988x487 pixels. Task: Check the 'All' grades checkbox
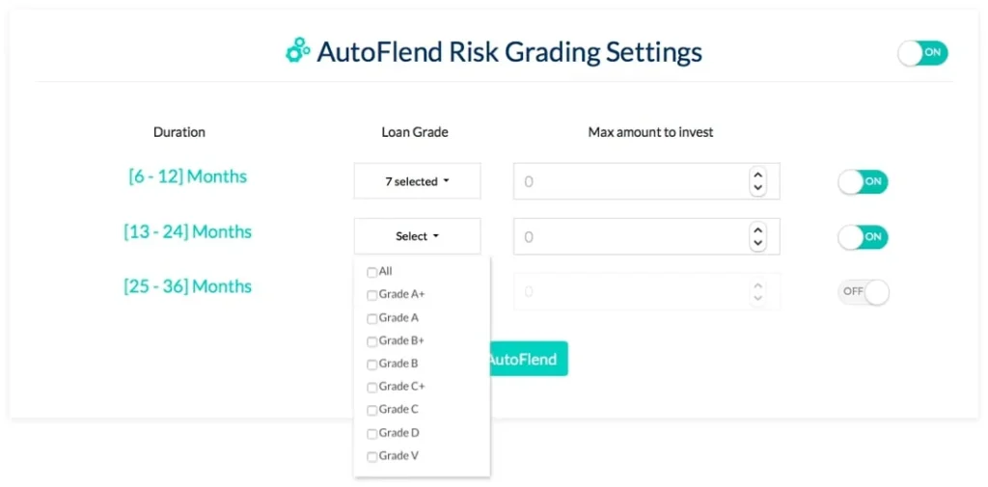coord(371,272)
